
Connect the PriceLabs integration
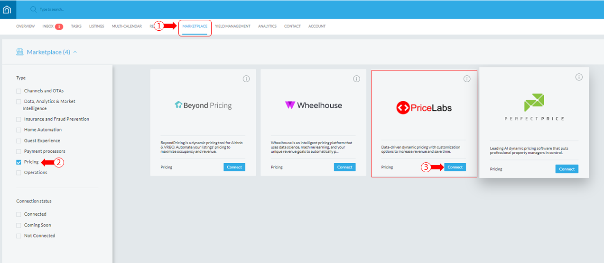[455, 167]
